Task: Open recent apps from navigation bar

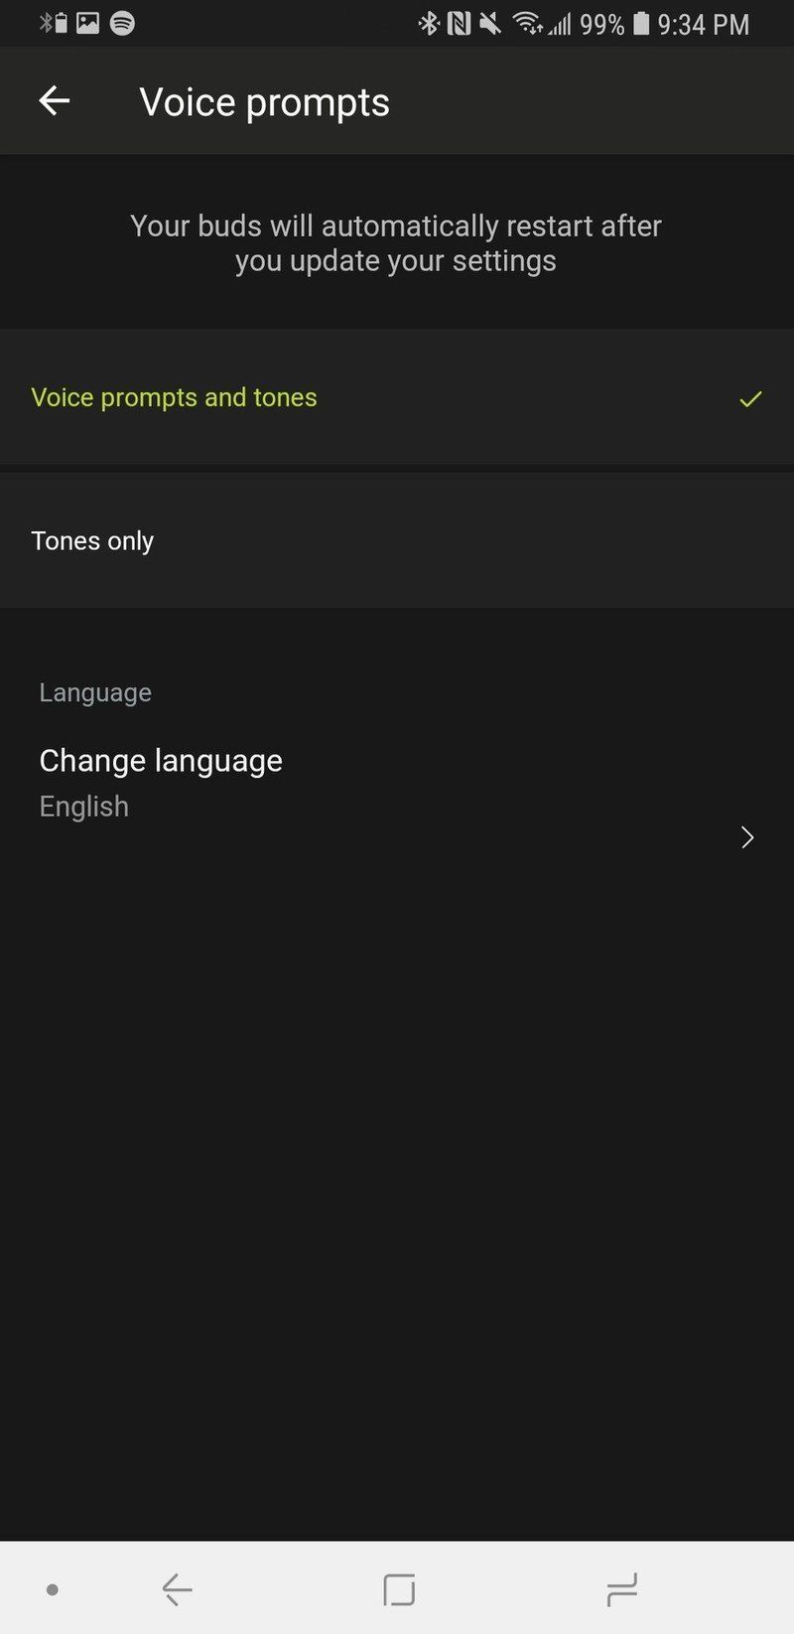Action: (x=621, y=1590)
